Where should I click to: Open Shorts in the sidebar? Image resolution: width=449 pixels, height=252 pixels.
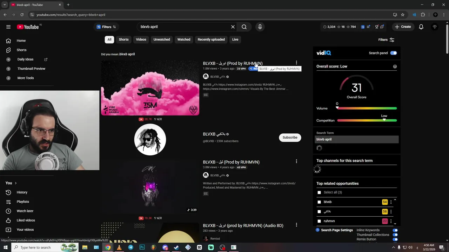click(x=21, y=50)
